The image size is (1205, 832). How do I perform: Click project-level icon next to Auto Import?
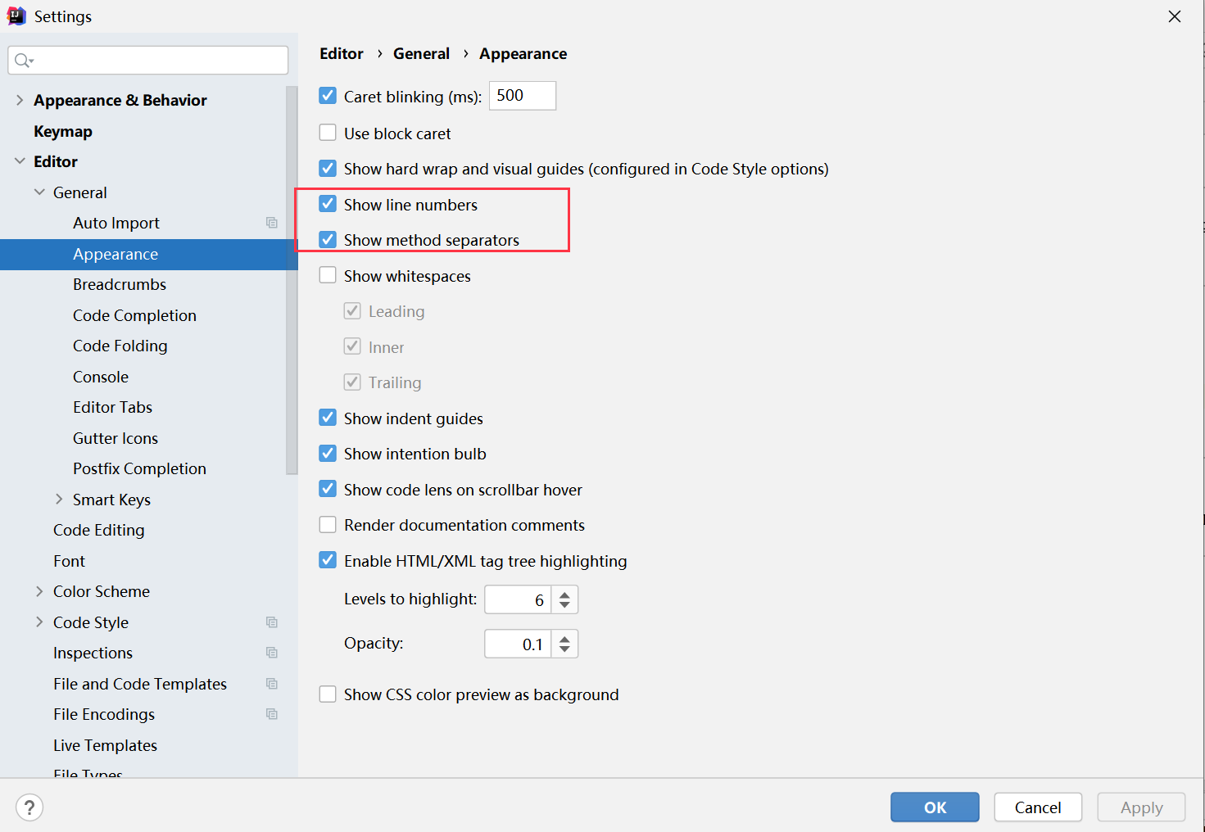pos(272,223)
